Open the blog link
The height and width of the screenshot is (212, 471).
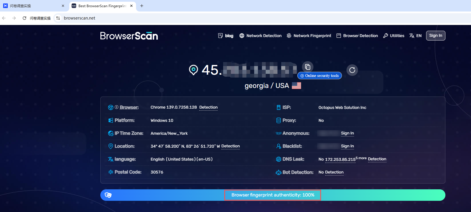[226, 36]
